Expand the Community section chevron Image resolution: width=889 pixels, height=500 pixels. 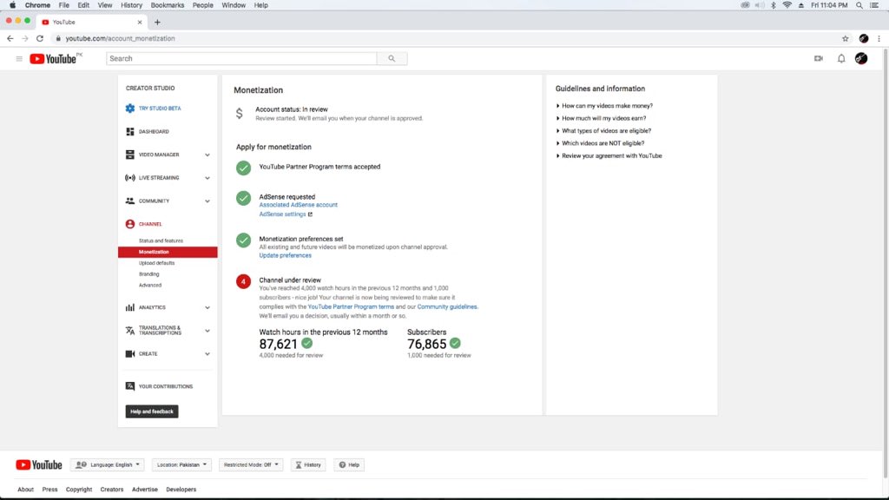point(207,201)
